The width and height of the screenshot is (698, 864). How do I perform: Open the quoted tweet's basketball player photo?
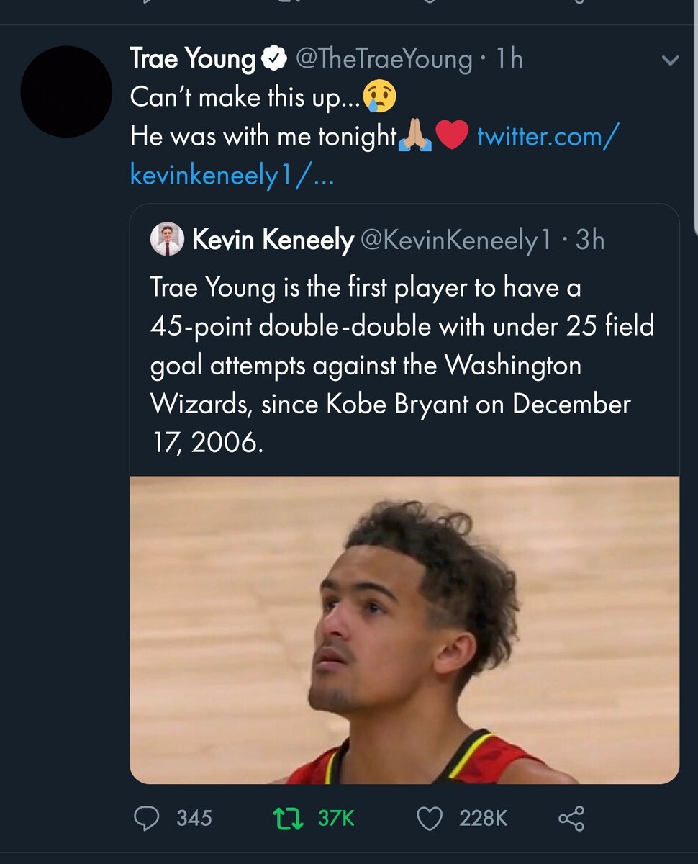coord(404,629)
